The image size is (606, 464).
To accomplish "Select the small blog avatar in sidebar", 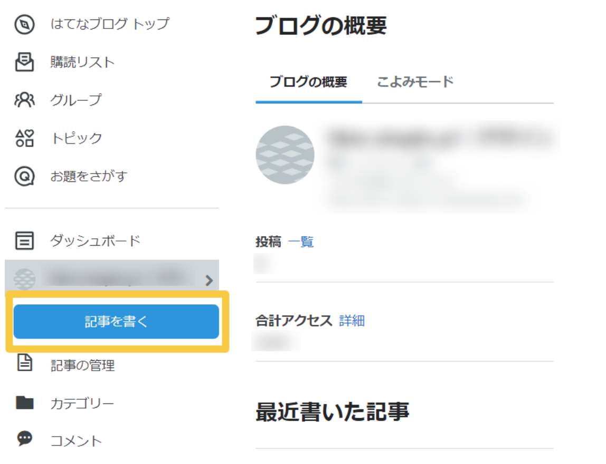I will 24,279.
